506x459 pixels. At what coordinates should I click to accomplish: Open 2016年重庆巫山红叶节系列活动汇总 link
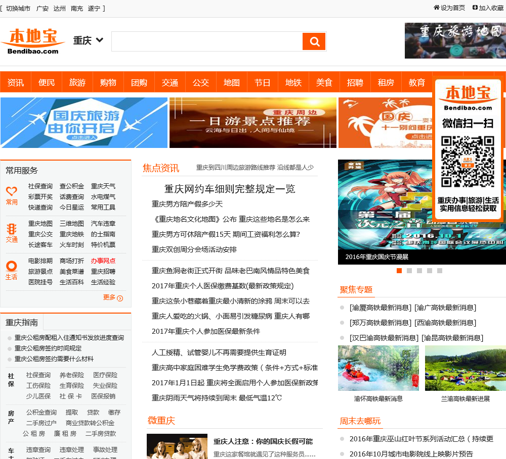pos(421,439)
